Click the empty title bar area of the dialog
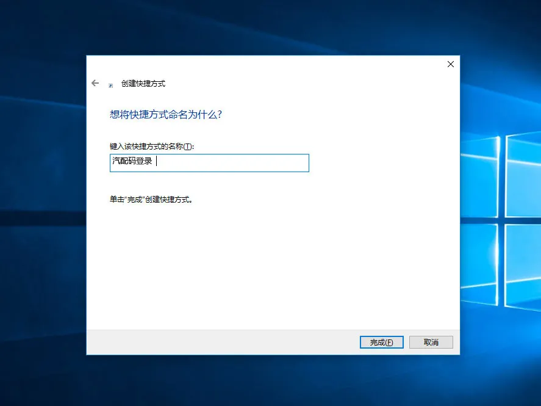Image resolution: width=541 pixels, height=406 pixels. tap(274, 64)
